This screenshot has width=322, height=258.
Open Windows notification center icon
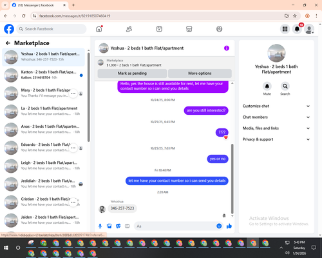(314, 248)
